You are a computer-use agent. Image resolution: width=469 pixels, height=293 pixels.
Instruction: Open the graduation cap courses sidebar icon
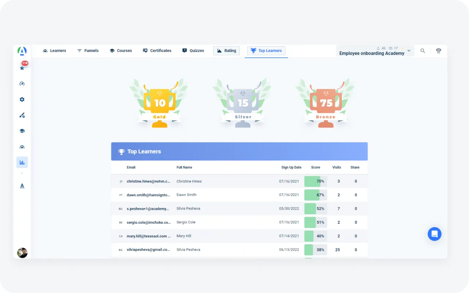[x=22, y=131]
